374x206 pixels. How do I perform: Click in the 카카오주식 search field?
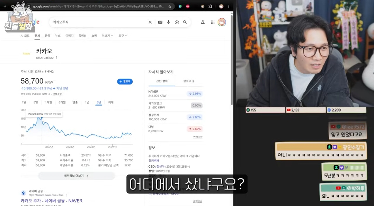click(x=98, y=22)
